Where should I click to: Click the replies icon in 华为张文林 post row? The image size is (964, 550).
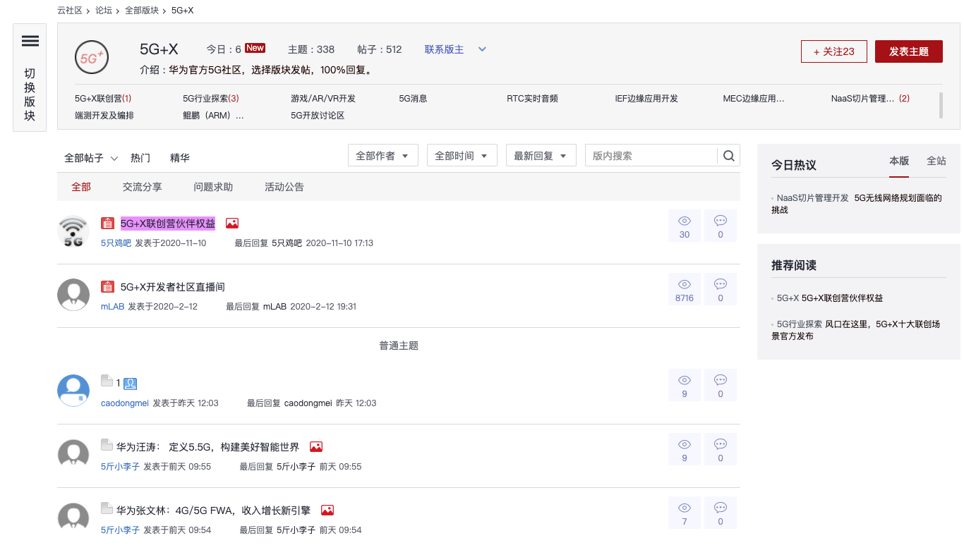coord(721,508)
